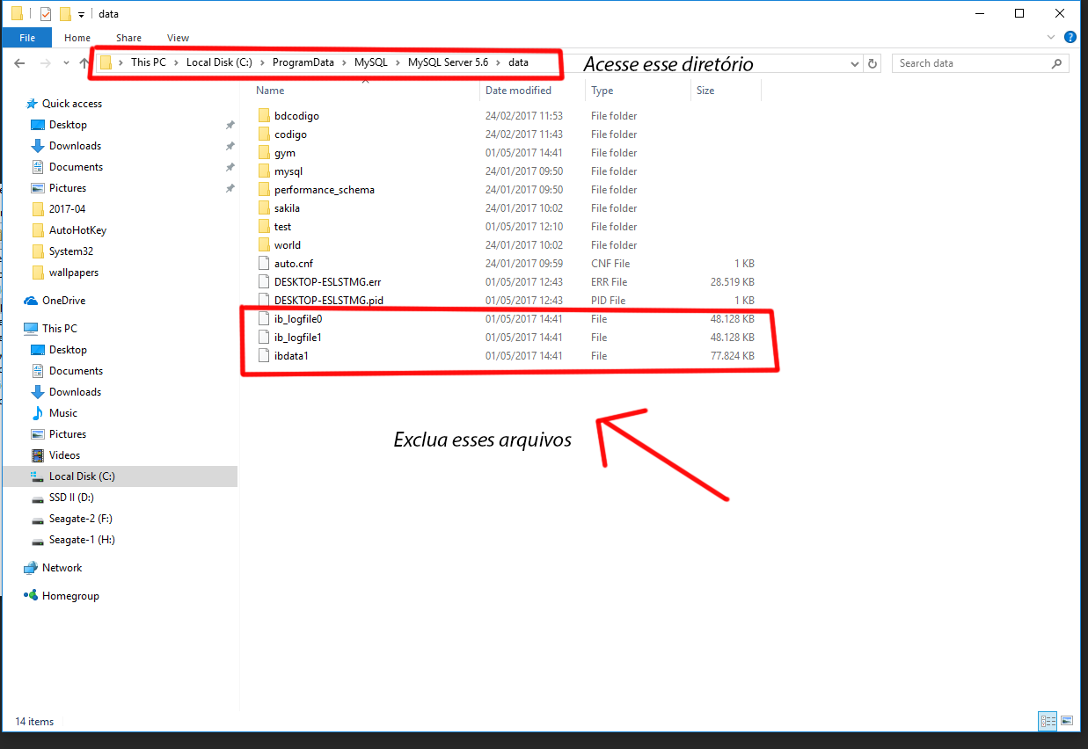This screenshot has width=1088, height=749.
Task: Open Quick Access Toolbar customize dropdown
Action: [81, 14]
